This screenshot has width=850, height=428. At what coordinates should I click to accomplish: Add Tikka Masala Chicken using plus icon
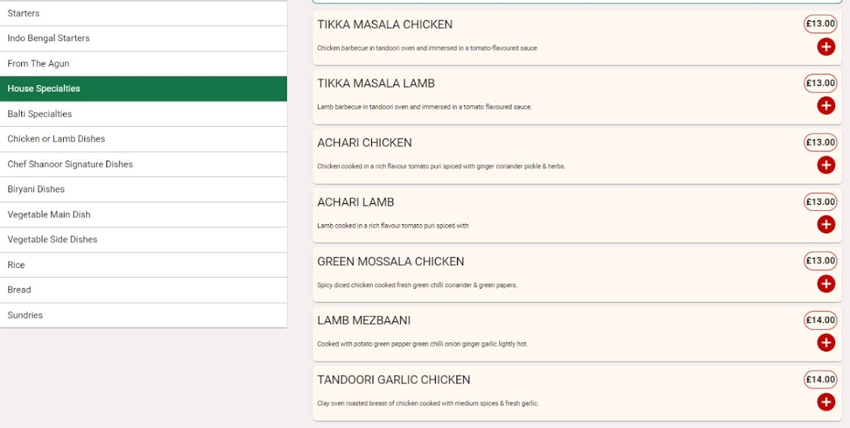[826, 47]
